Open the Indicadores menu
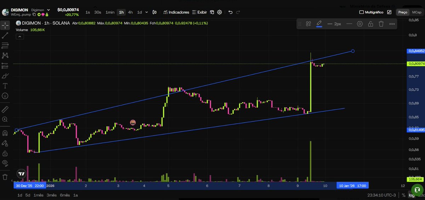This screenshot has height=200, width=425. (x=176, y=12)
